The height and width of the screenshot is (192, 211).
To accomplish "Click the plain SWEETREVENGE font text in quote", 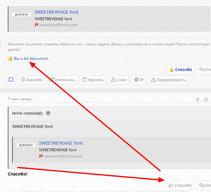I will (x=32, y=127).
